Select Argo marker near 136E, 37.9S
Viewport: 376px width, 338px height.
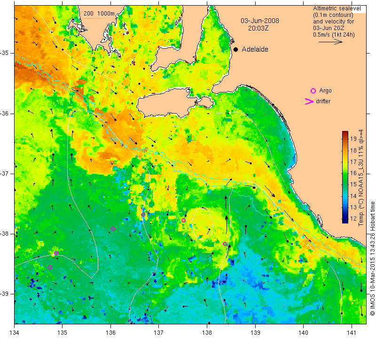(x=113, y=229)
